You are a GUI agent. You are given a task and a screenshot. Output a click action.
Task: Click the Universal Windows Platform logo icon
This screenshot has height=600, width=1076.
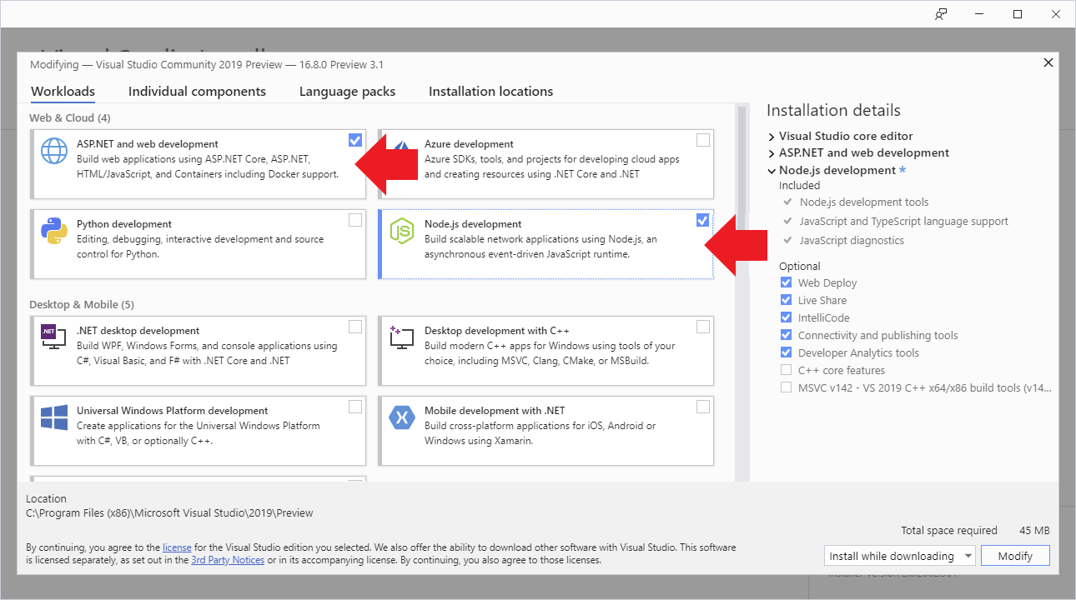53,417
